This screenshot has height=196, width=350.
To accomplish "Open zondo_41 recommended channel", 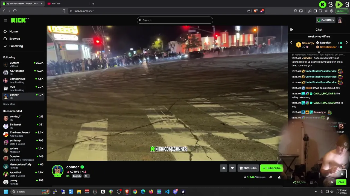I will pyautogui.click(x=23, y=118).
